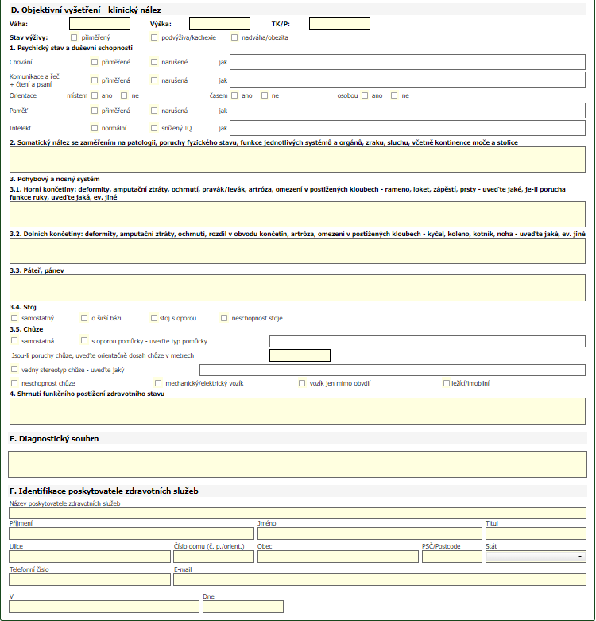Viewport: 596px width, 621px height.
Task: Click the E-mail input field
Action: 380,580
